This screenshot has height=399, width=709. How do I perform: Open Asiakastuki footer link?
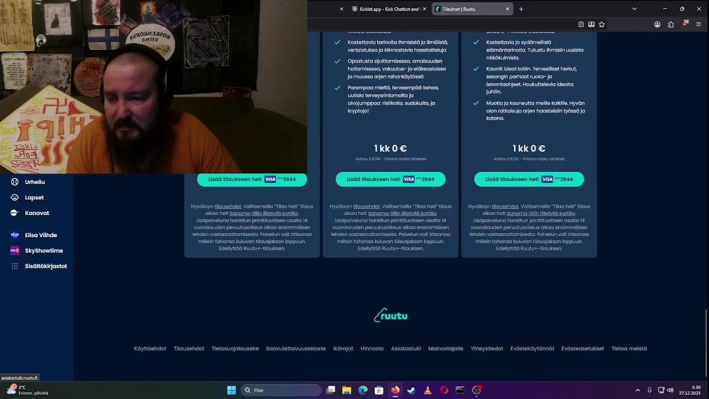pos(406,349)
